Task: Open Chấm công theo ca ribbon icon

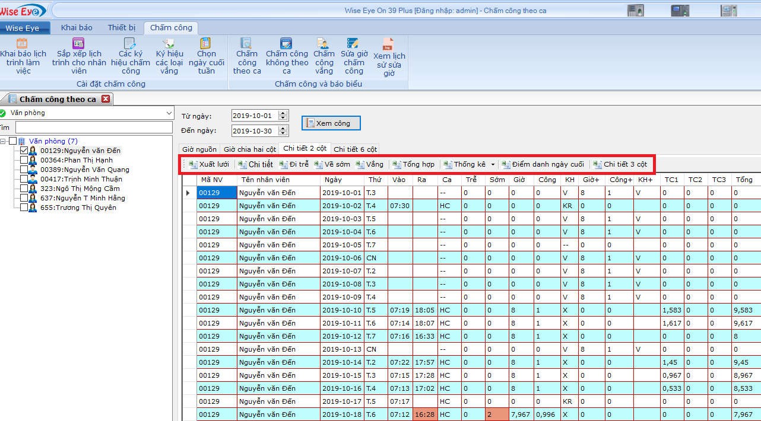Action: (246, 43)
